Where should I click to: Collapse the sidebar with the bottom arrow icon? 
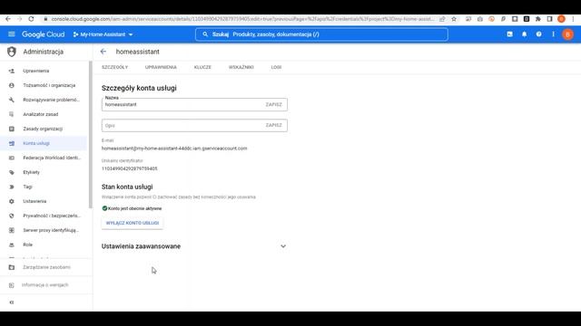(x=12, y=302)
